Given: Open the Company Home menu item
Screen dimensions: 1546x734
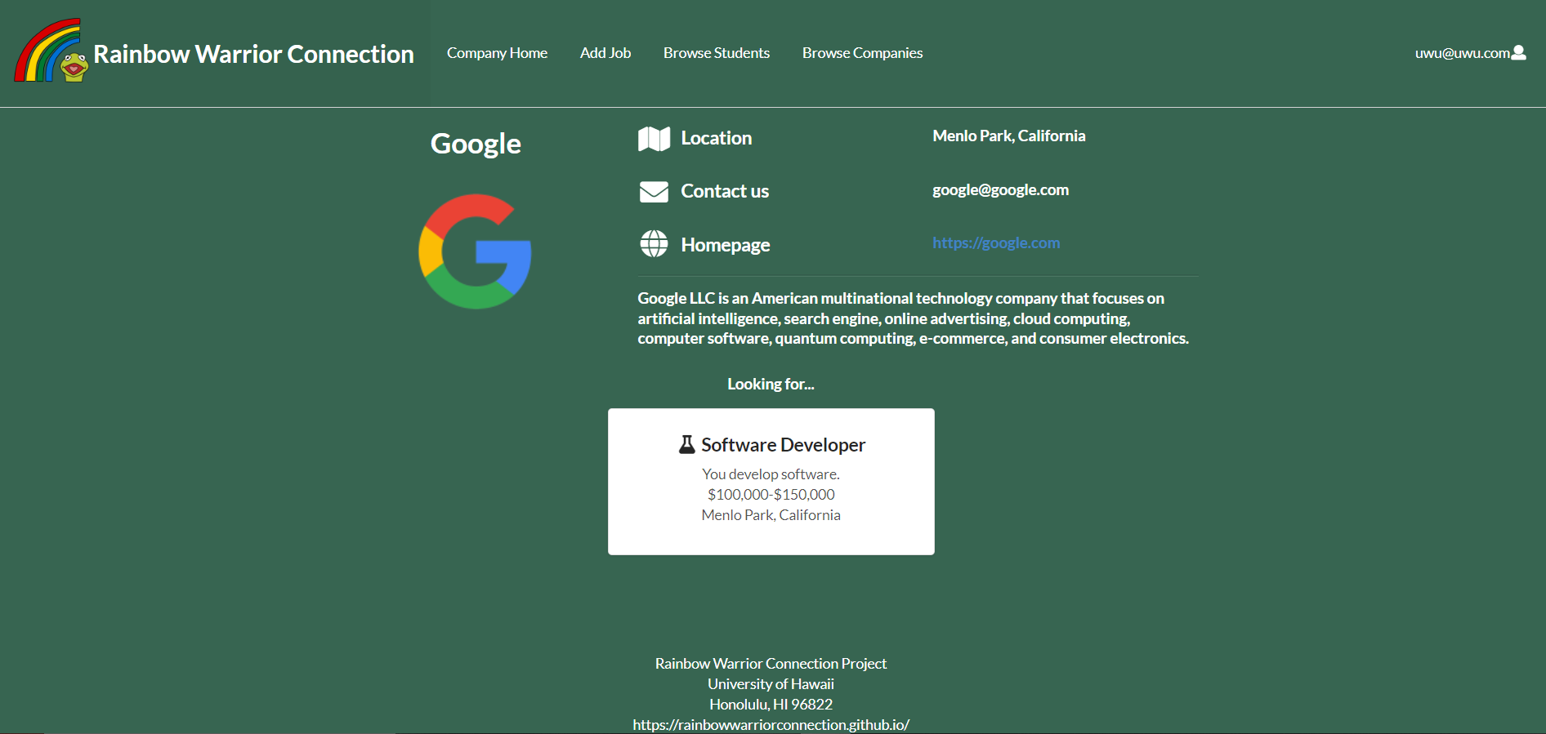Looking at the screenshot, I should pyautogui.click(x=497, y=53).
